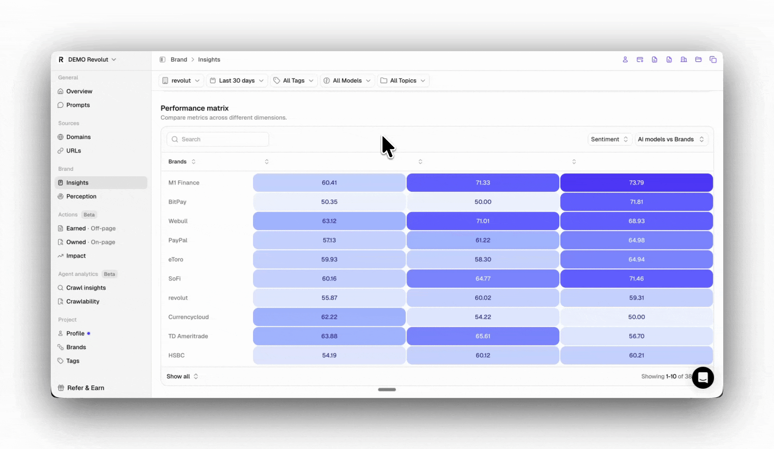774x449 pixels.
Task: Click the Currencycloud cell showing 62.22
Action: pos(329,317)
